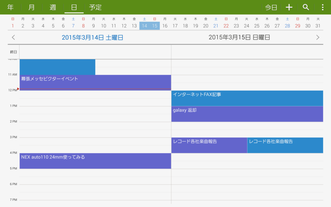Select date 9 in date strip
Screen dimensions: 331x207
[94, 26]
